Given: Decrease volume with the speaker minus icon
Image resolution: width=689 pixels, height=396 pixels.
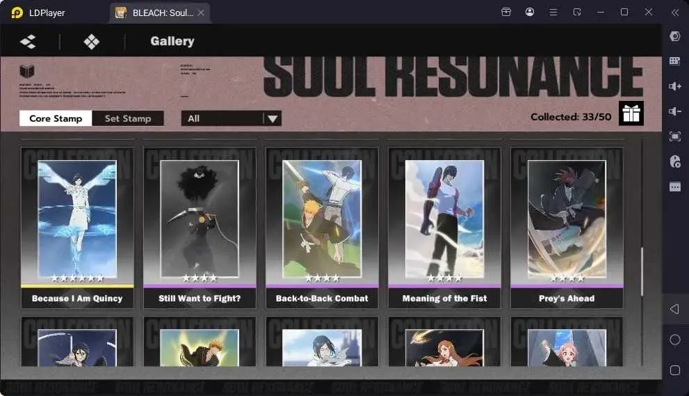Looking at the screenshot, I should pyautogui.click(x=675, y=111).
